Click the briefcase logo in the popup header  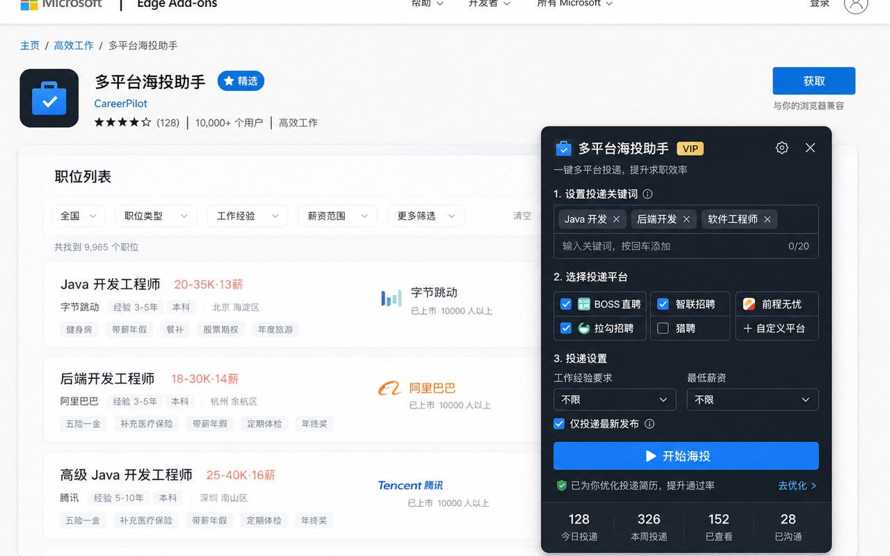point(563,148)
